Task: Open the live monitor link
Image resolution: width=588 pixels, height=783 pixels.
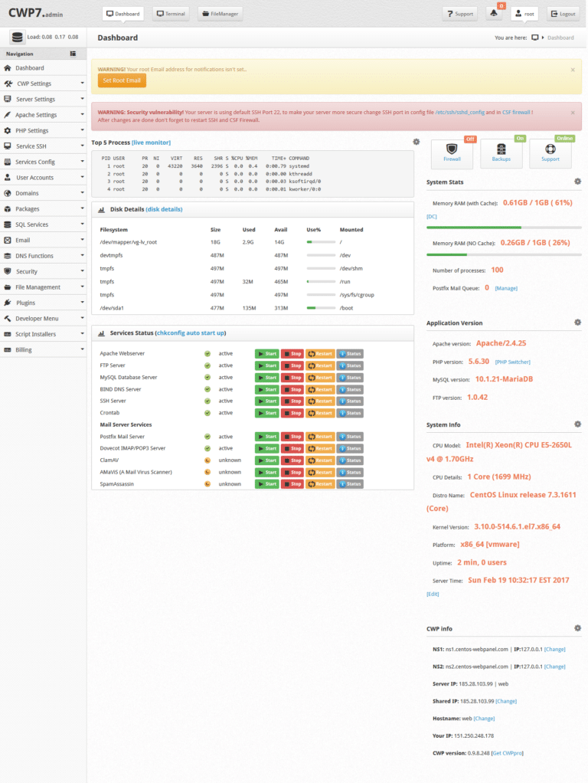Action: [x=152, y=143]
